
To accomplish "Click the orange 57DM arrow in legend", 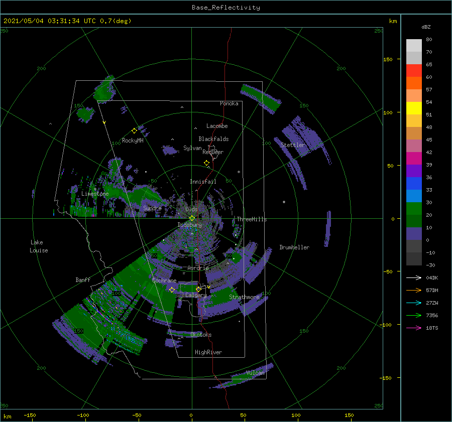I will (414, 291).
